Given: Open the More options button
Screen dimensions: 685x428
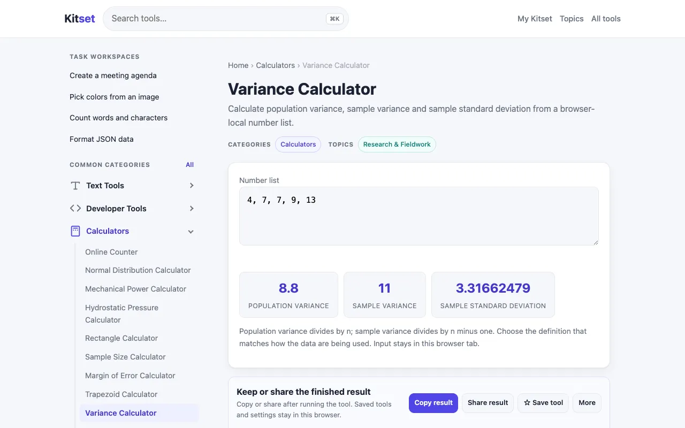Looking at the screenshot, I should click(587, 403).
